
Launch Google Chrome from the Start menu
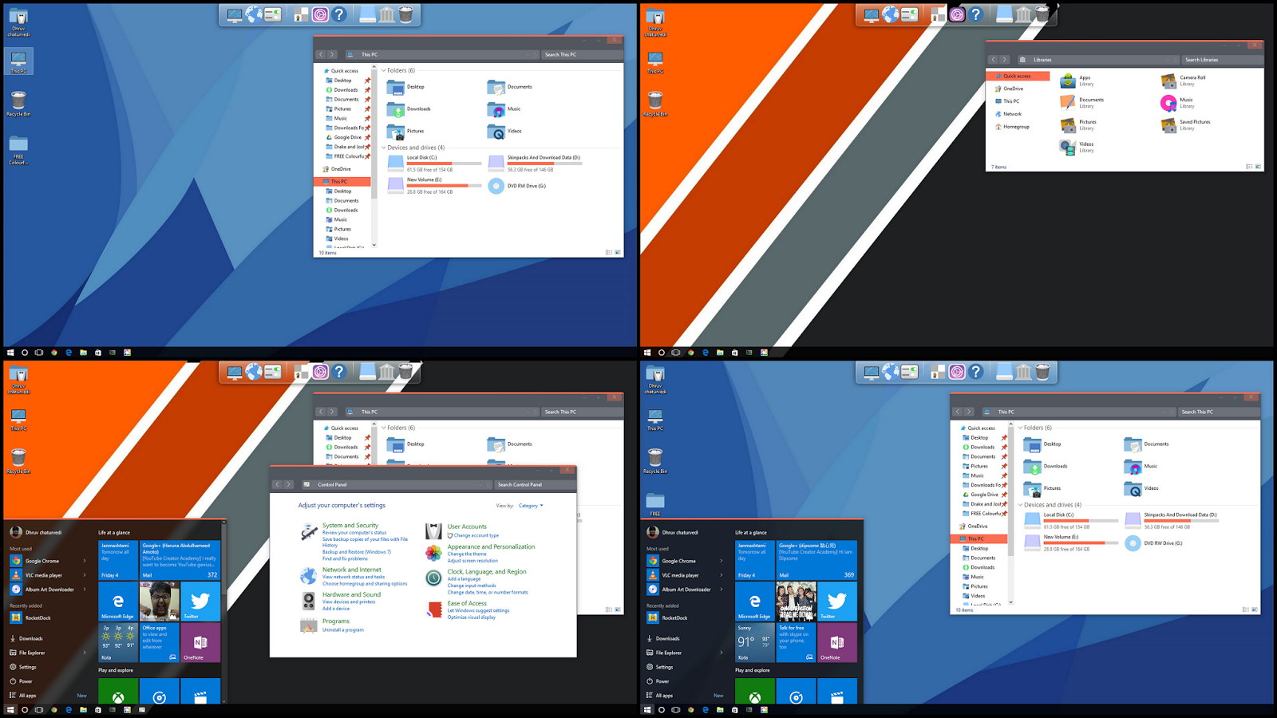coord(42,561)
